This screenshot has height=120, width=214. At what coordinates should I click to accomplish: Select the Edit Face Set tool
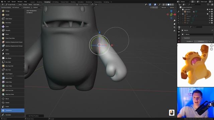tap(13, 90)
